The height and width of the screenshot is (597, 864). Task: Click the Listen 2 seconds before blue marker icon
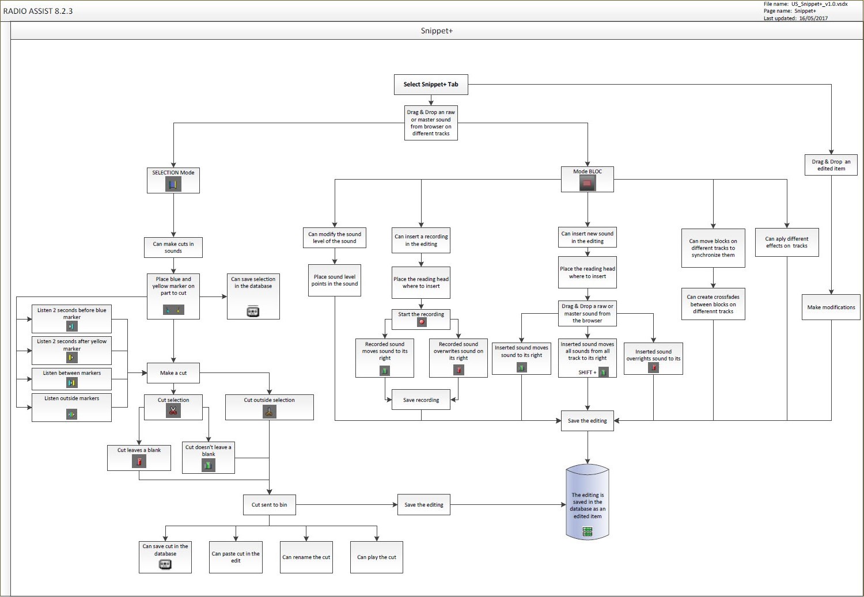[72, 326]
